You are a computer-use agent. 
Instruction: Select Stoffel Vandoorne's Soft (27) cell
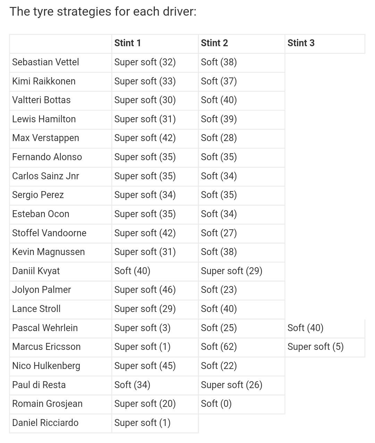[x=241, y=233]
